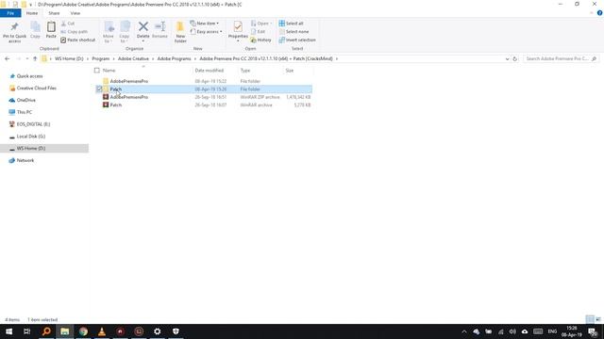Viewport: 604px width, 339px height.
Task: Switch to details view icon in status bar
Action: coord(590,319)
